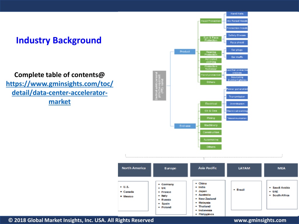Viewport: 299px width, 224px height.
Task: Select the North America region header
Action: (134, 170)
